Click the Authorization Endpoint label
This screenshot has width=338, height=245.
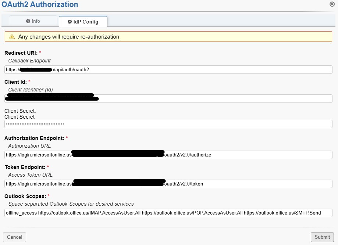(x=34, y=138)
